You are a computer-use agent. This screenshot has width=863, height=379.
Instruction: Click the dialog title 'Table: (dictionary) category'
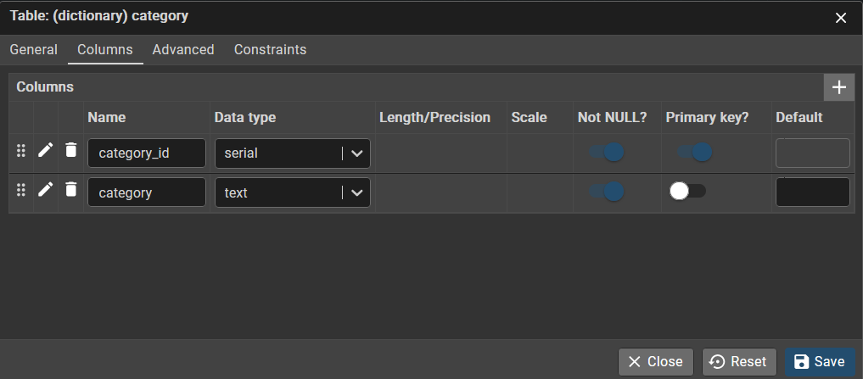(99, 16)
